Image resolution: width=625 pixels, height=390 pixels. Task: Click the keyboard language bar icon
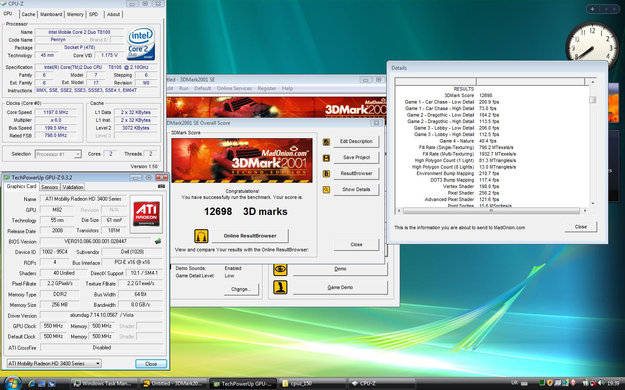(x=524, y=383)
